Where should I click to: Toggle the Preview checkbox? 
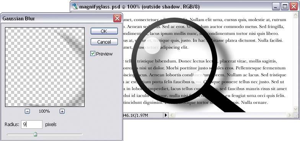click(93, 54)
